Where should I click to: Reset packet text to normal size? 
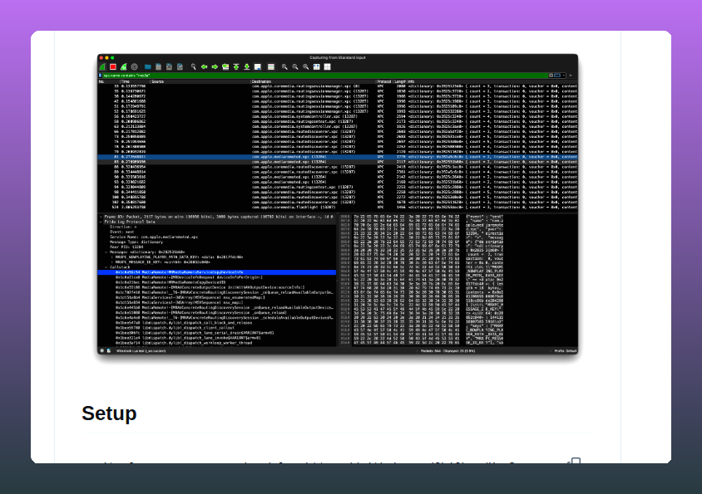(306, 66)
